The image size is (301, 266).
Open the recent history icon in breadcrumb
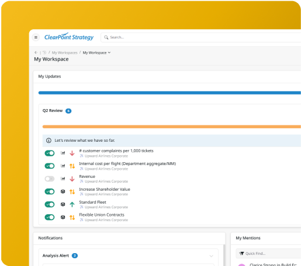click(44, 52)
